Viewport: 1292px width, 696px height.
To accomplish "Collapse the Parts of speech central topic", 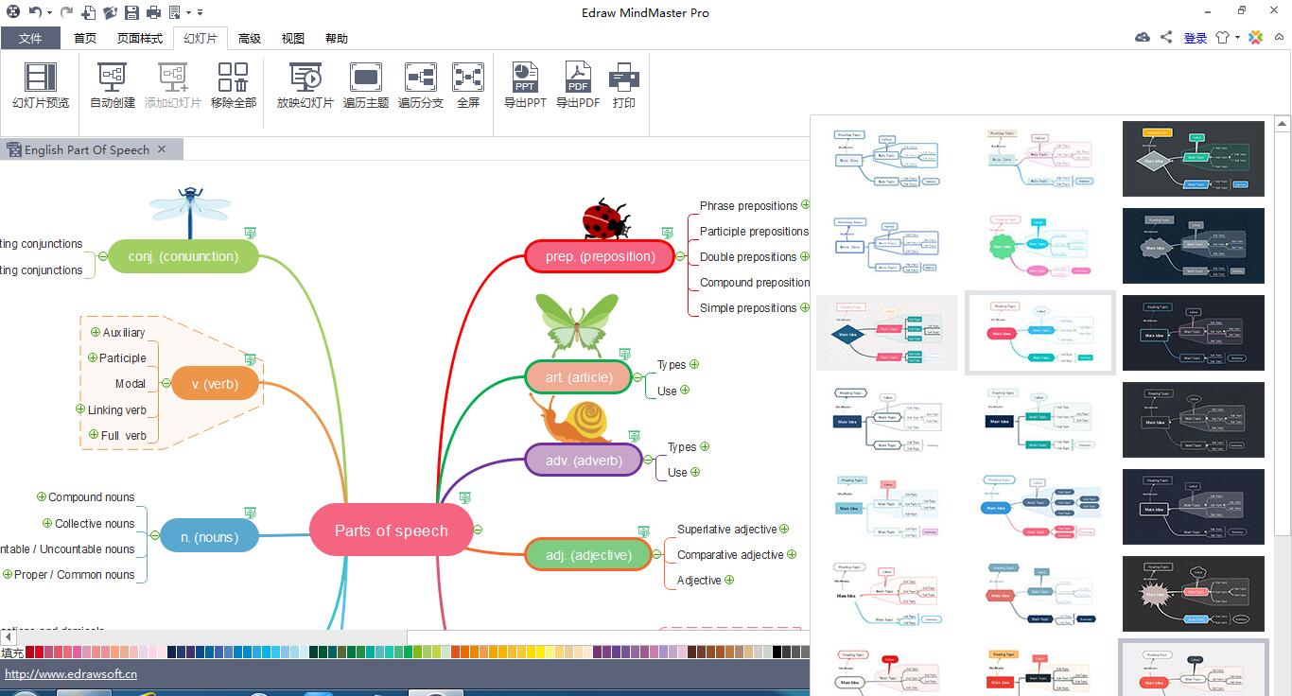I will pyautogui.click(x=478, y=531).
